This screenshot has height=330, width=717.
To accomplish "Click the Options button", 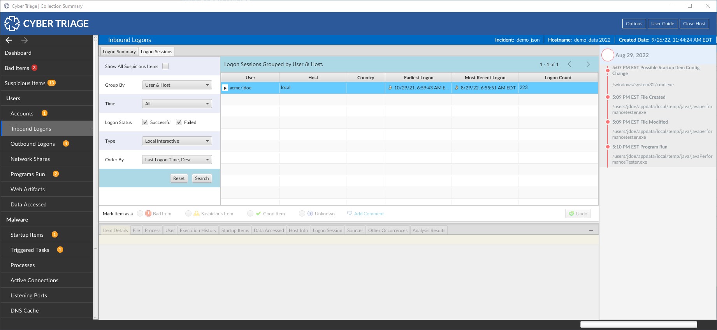I will [634, 24].
